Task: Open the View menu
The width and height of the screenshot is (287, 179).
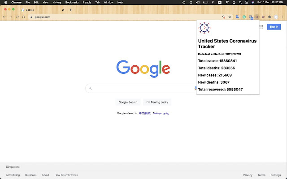Action: click(x=45, y=2)
